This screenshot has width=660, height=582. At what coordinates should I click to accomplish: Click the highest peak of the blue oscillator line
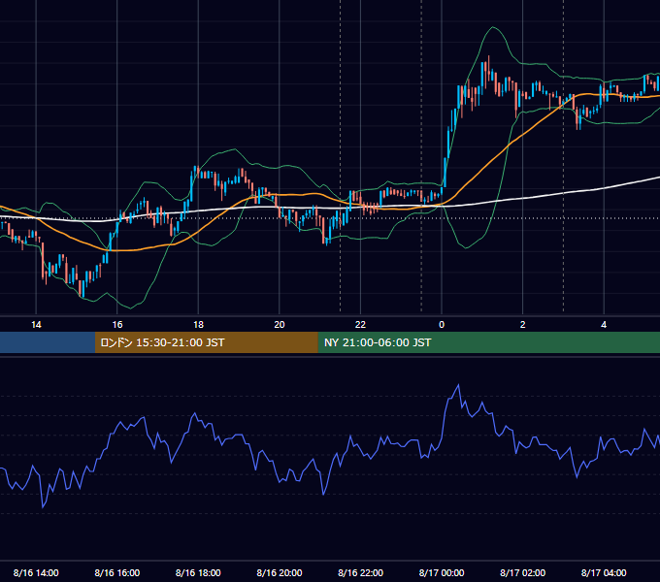click(458, 384)
